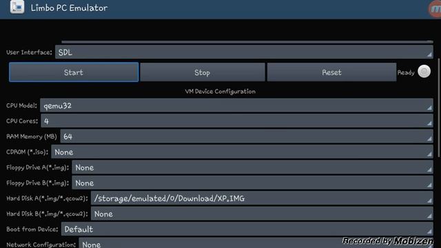Open Network Configuration dropdown
Viewport: 441px width, 248px height.
point(256,243)
